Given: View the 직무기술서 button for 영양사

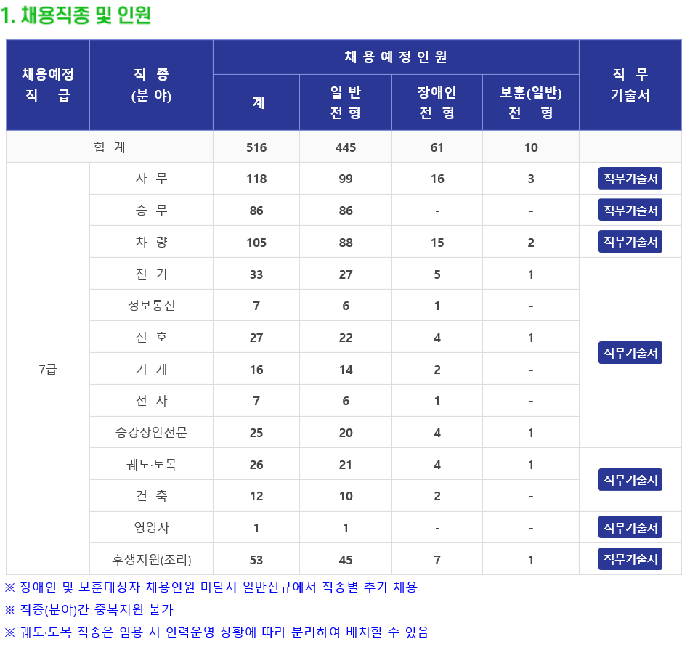Looking at the screenshot, I should click(630, 527).
